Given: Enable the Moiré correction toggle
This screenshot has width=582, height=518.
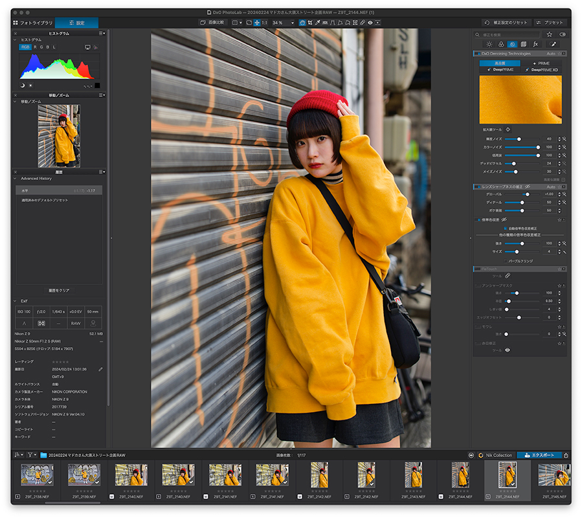Looking at the screenshot, I should click(x=478, y=327).
